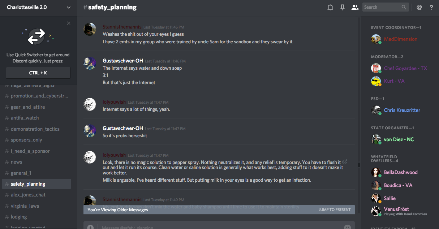Viewport: 439px width, 229px height.
Task: Select the virginia_laws channel
Action: click(25, 206)
